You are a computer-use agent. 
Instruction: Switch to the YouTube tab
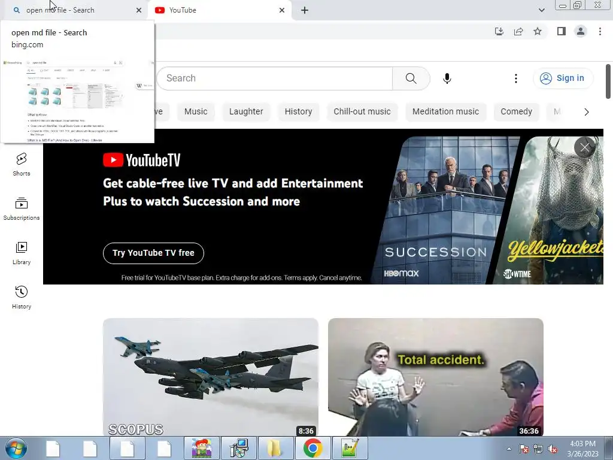(x=219, y=10)
